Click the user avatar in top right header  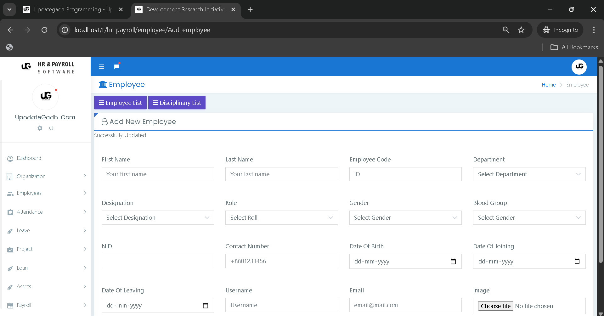(x=579, y=67)
